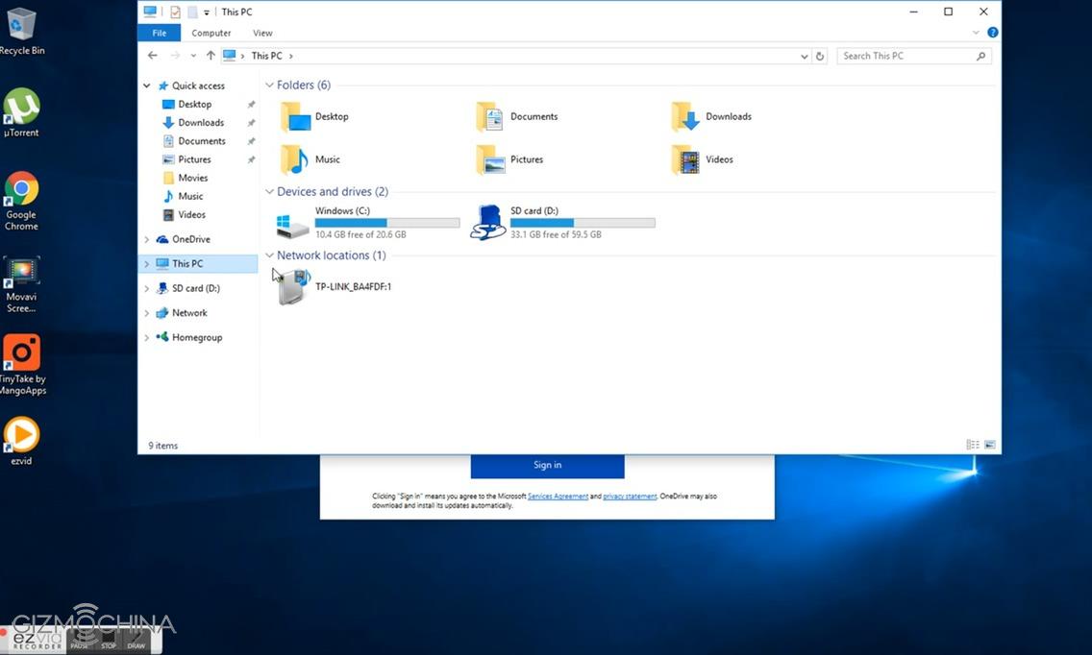Click the Refresh icon beside address bar
Screen dimensions: 1092x655
pos(820,57)
